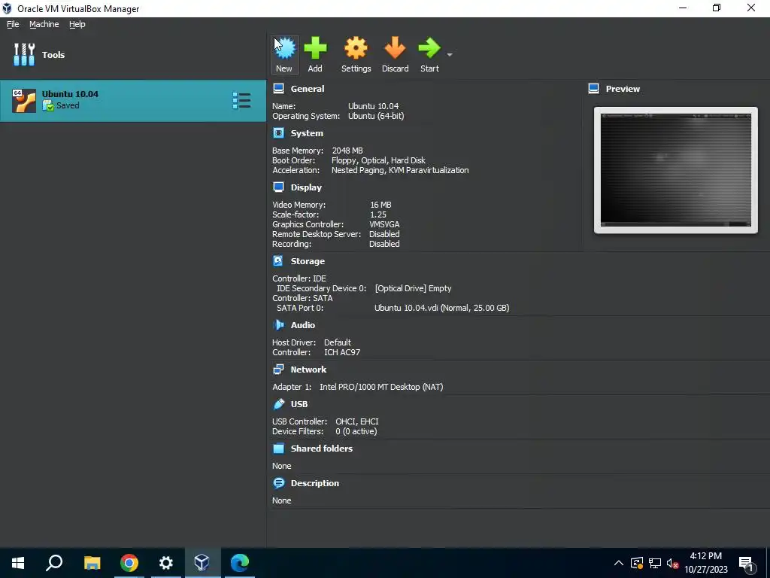Image resolution: width=770 pixels, height=578 pixels.
Task: Click the Audio section speaker icon
Action: (x=278, y=325)
